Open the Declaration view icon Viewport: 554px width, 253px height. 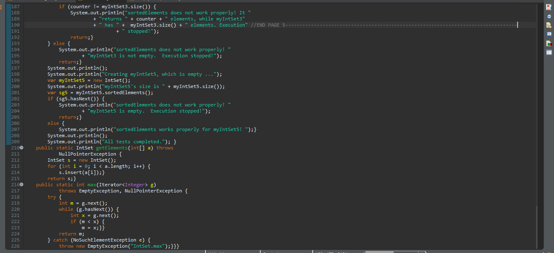pyautogui.click(x=549, y=25)
